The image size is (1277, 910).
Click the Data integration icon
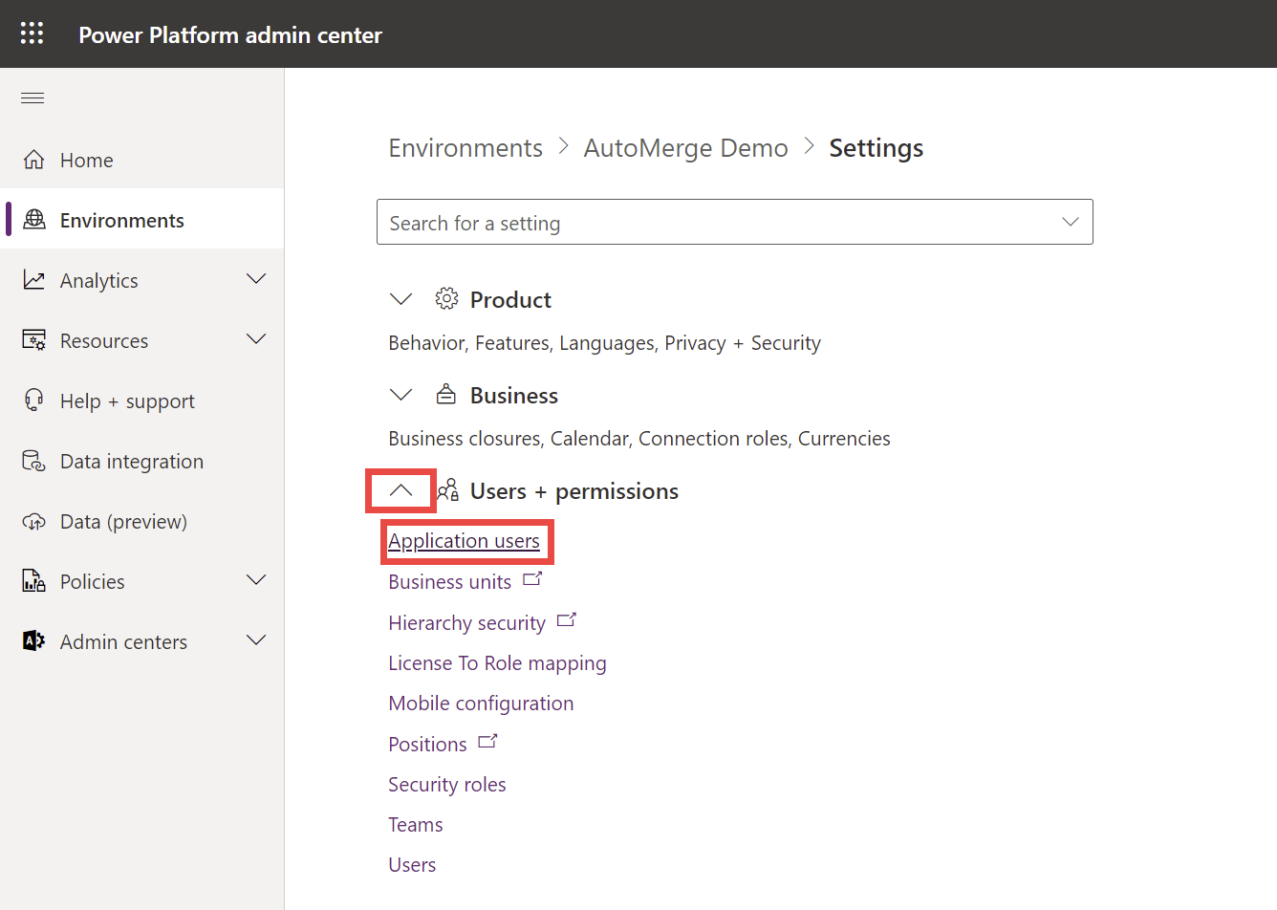34,461
